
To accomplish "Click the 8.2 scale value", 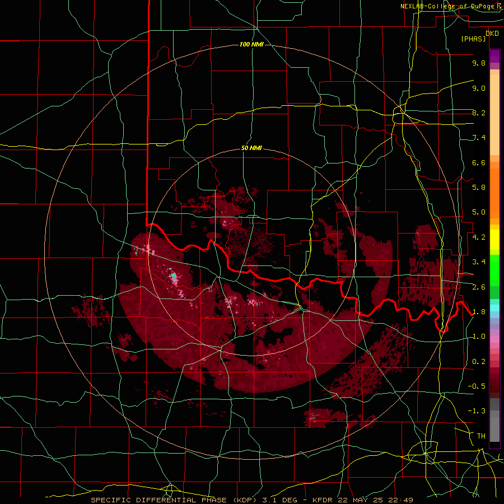I will [479, 113].
